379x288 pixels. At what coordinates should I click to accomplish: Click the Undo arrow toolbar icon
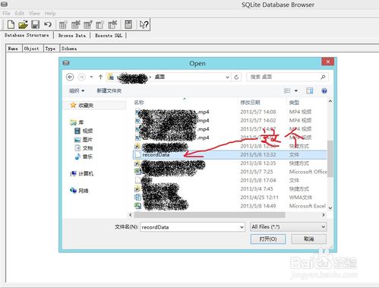coord(48,24)
